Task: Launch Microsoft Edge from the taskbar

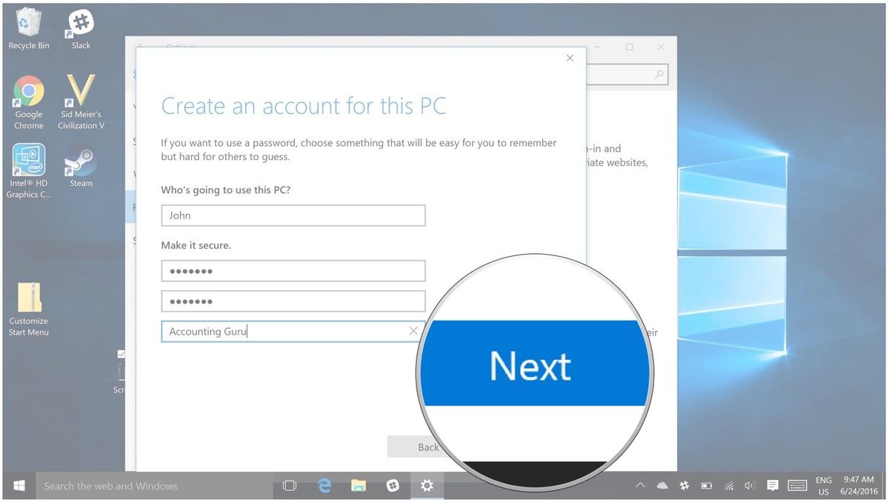Action: (x=324, y=486)
